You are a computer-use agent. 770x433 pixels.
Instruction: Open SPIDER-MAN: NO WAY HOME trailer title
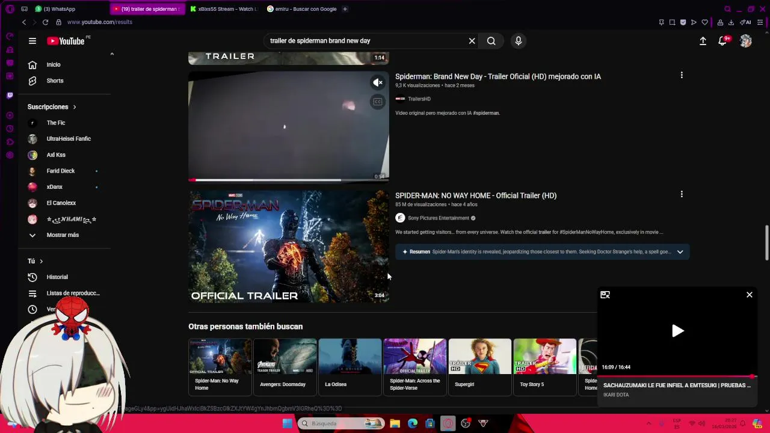click(476, 195)
